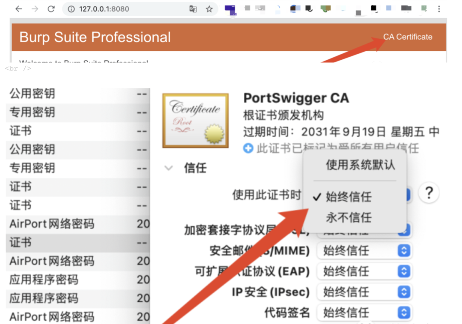Screen dimensions: 462x324
Task: Click the 代码签名 label
Action: (x=287, y=312)
